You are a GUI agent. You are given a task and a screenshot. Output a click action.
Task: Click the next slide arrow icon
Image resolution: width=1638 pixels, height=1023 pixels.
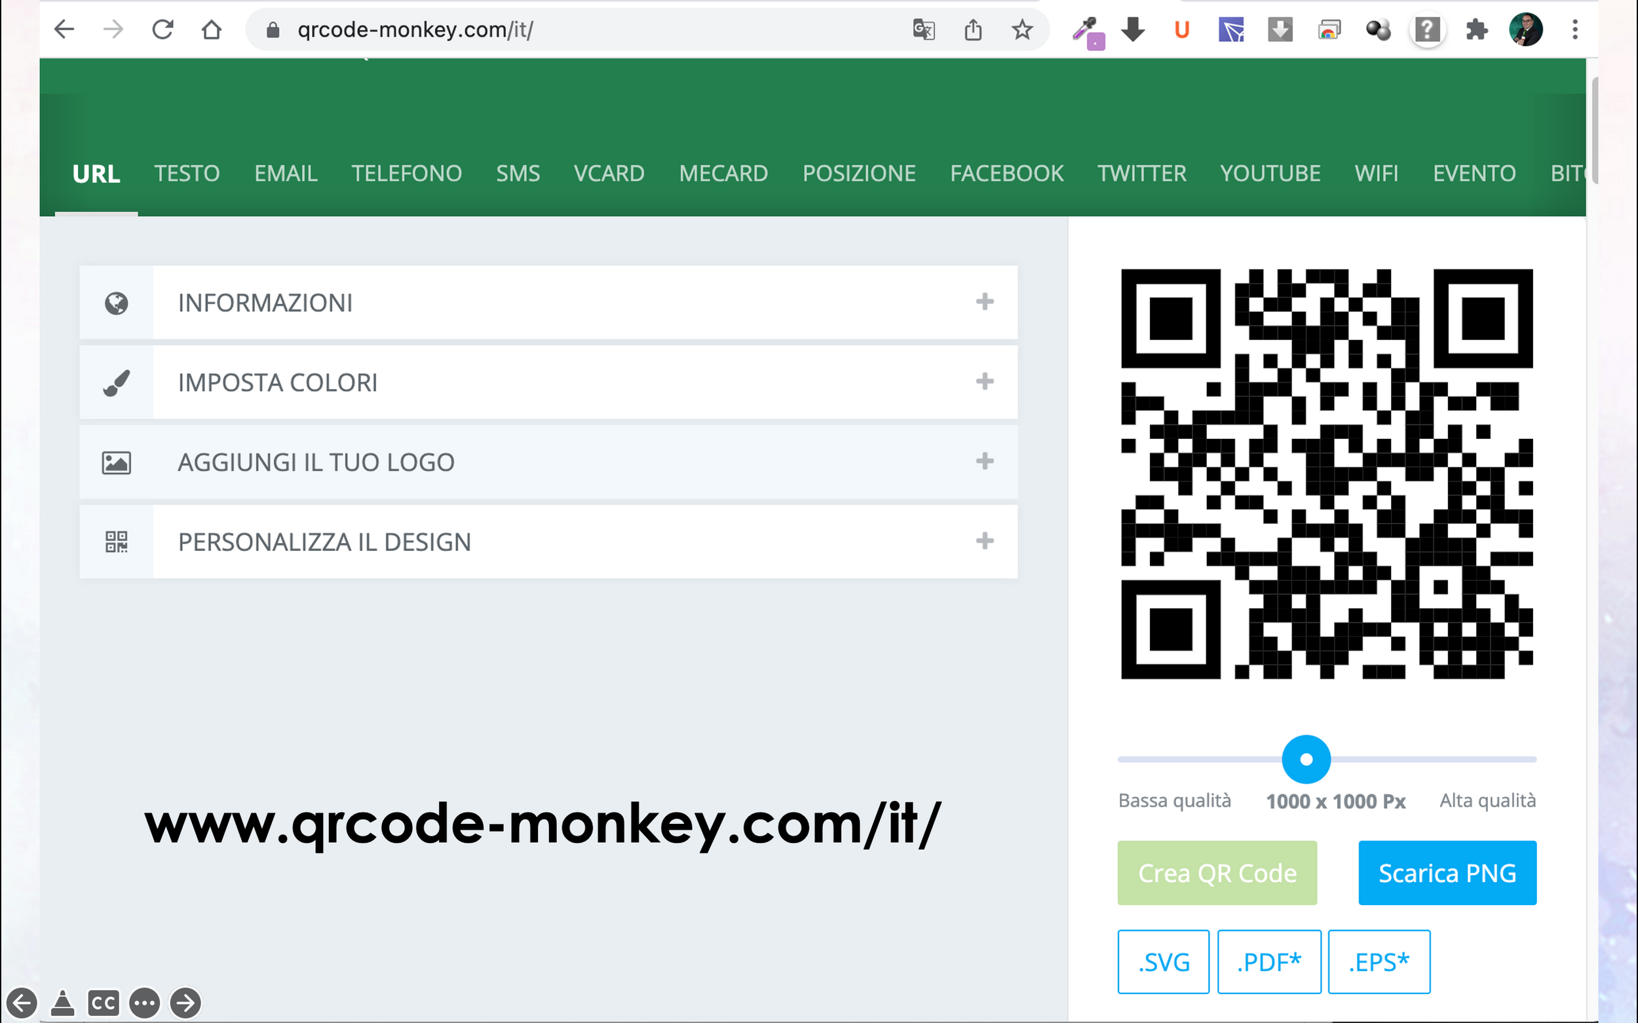point(185,1002)
